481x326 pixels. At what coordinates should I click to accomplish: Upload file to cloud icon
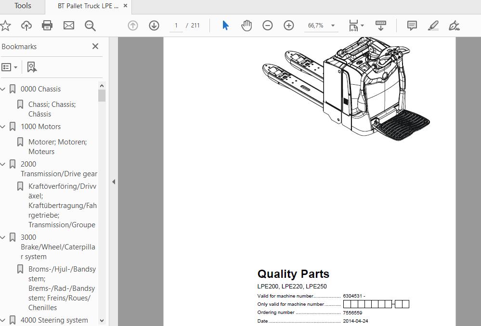(x=26, y=26)
